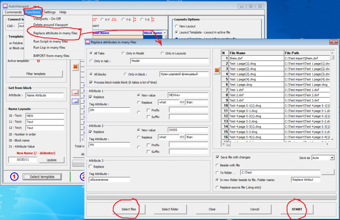Viewport: 340px width, 220px height.
Task: Click the blue circled number 1 step icon
Action: coord(13,176)
